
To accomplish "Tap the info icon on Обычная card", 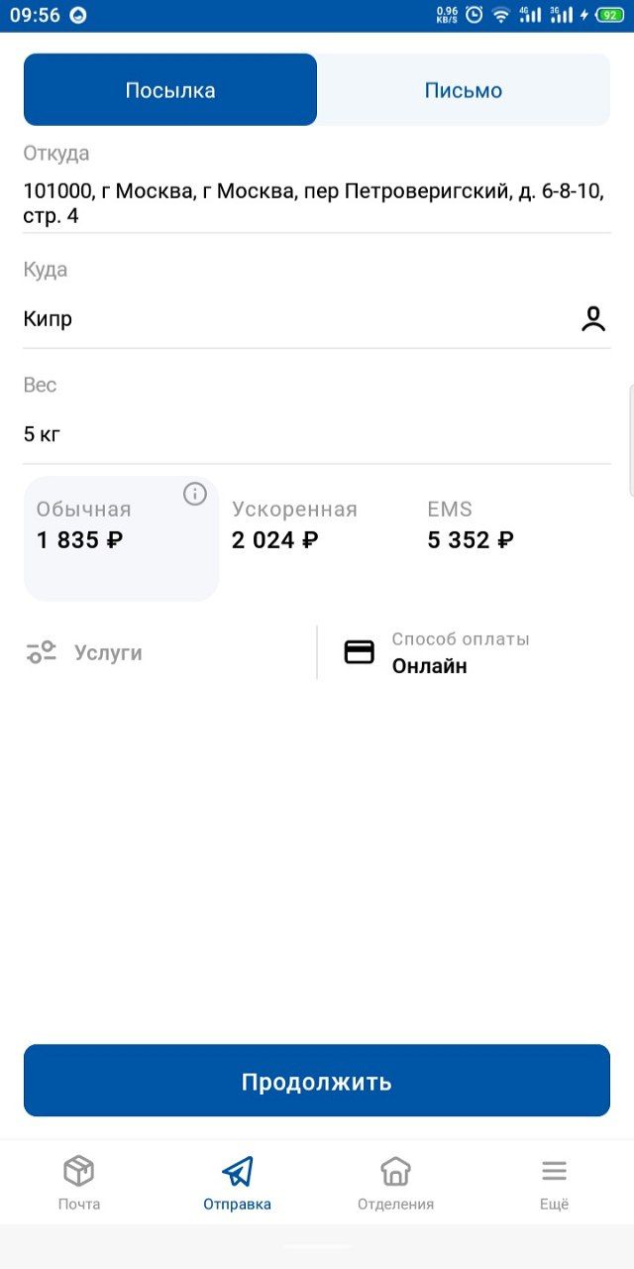I will 195,494.
